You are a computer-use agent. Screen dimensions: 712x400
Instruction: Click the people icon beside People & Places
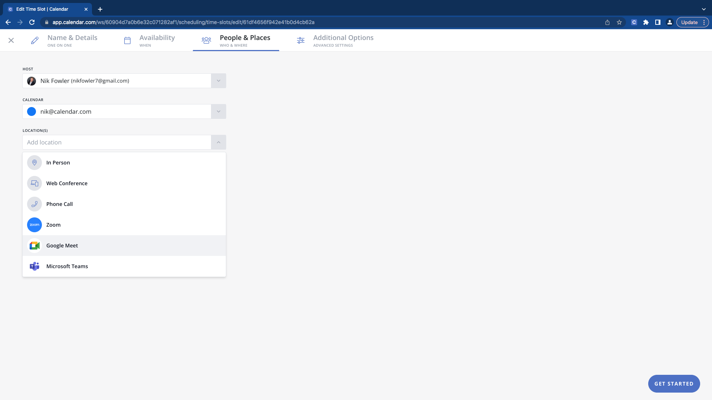point(206,40)
